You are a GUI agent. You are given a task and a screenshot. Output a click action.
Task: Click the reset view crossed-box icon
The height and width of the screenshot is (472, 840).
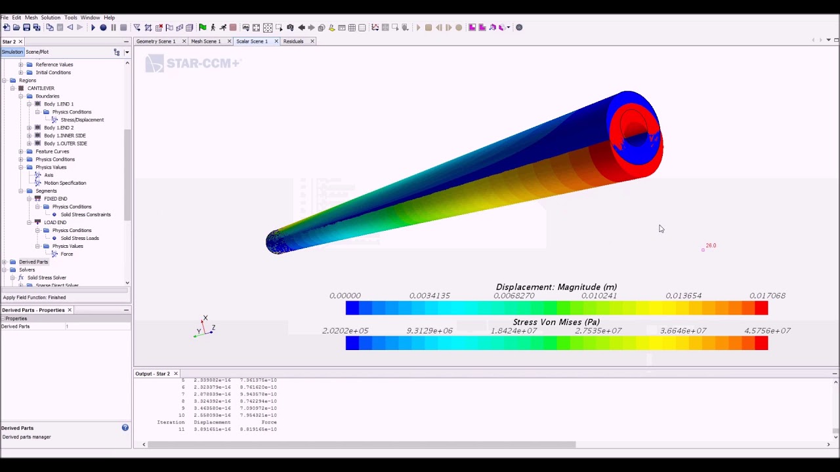coord(268,28)
